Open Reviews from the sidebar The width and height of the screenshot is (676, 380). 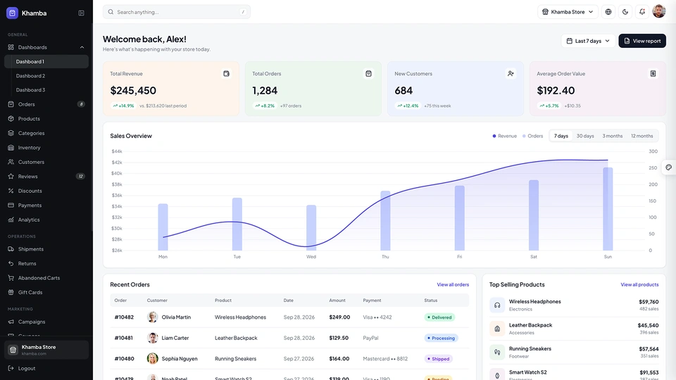coord(46,177)
